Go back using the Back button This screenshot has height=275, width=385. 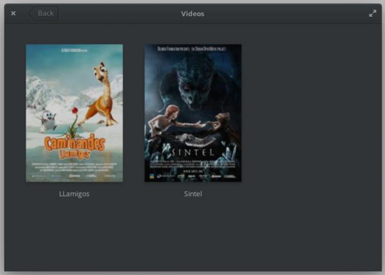coord(44,13)
